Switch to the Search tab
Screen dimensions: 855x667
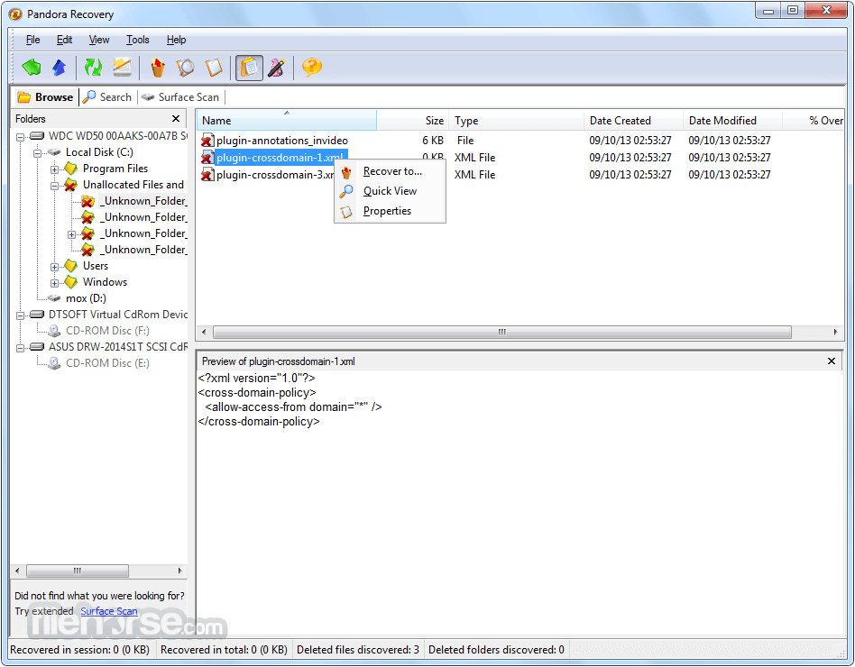(108, 97)
